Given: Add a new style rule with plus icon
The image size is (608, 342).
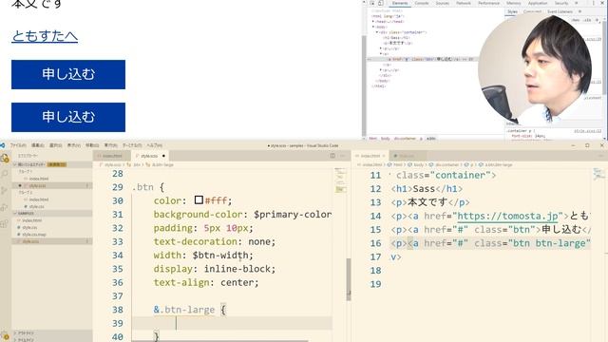Looking at the screenshot, I should pyautogui.click(x=598, y=20).
